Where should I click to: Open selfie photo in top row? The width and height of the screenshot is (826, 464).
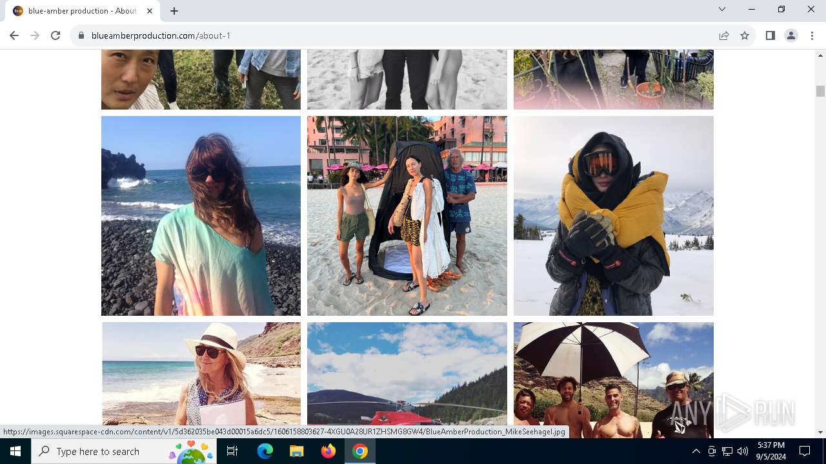[x=201, y=79]
